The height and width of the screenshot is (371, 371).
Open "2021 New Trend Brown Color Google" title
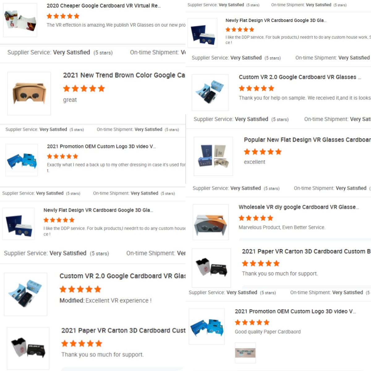click(124, 75)
